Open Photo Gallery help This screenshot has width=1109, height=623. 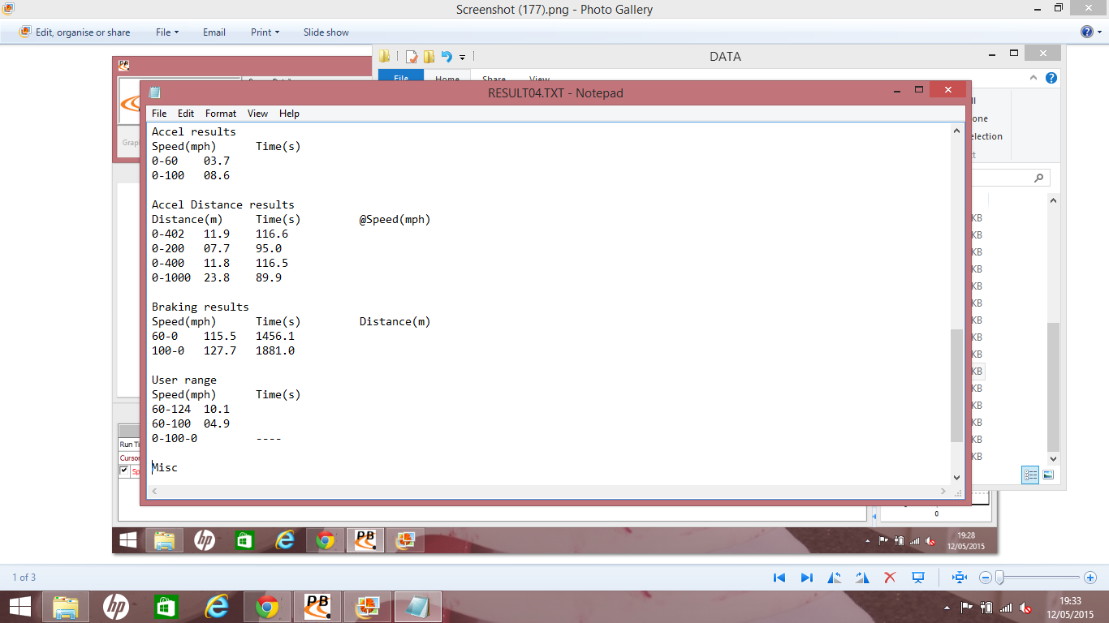[x=1087, y=32]
